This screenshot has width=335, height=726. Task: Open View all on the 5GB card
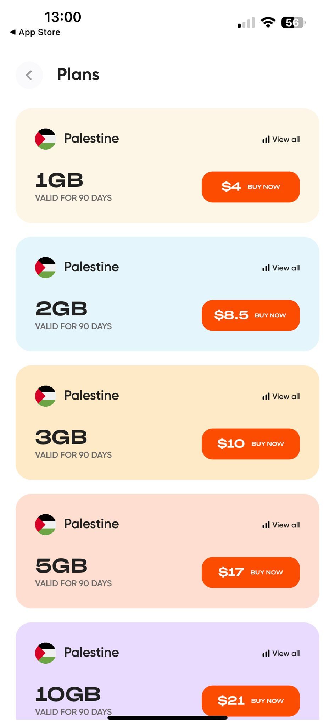(x=281, y=525)
